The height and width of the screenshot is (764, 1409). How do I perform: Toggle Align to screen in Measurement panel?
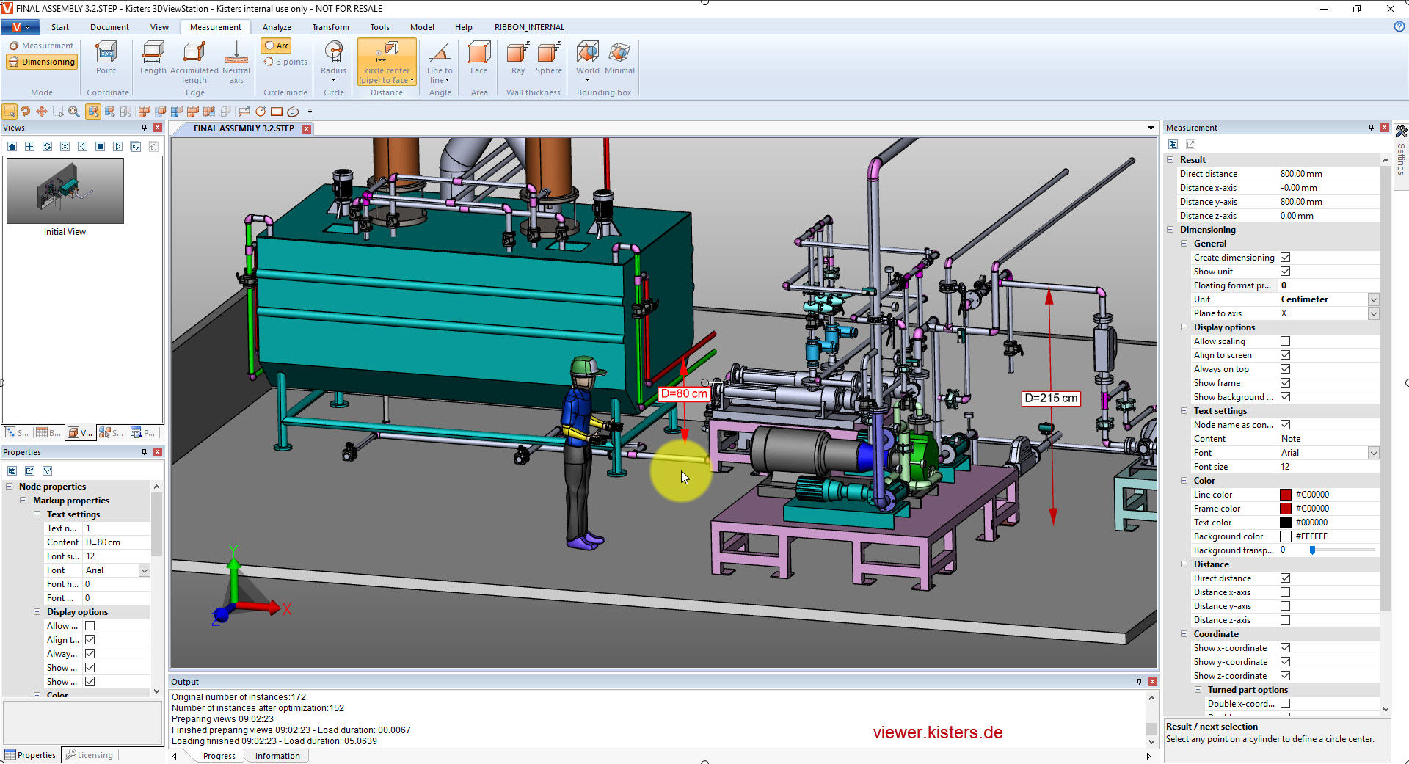point(1286,355)
